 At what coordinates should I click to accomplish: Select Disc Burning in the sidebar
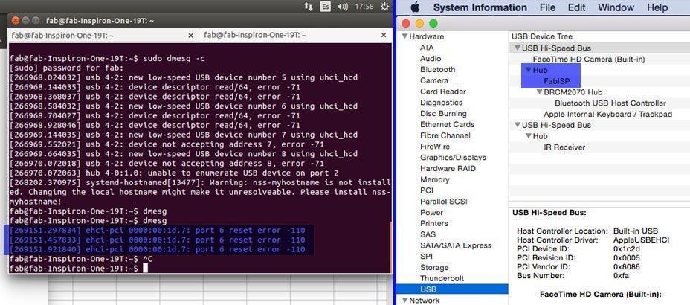(x=442, y=114)
